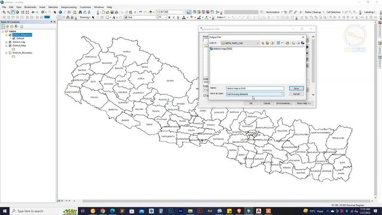
Task: Click the Add Data icon
Action: [x=150, y=12]
